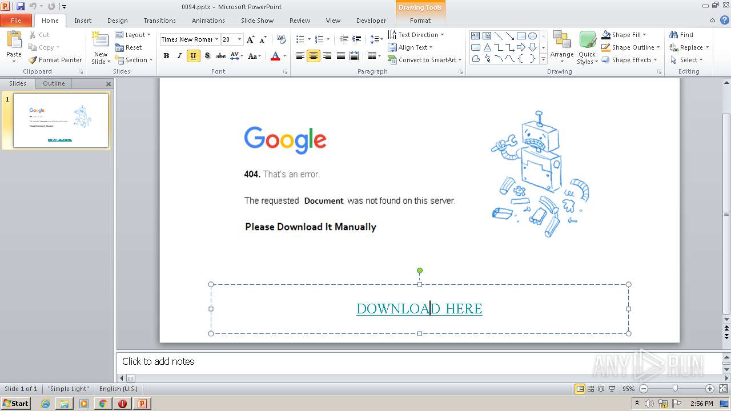This screenshot has height=411, width=731.
Task: Toggle Underline formatting
Action: click(193, 55)
